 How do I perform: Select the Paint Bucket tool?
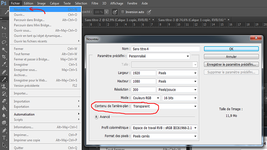click(x=4, y=108)
